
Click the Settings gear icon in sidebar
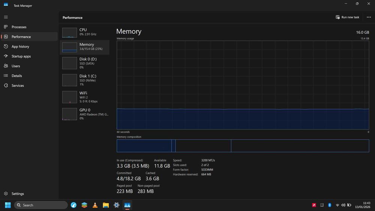click(x=6, y=193)
